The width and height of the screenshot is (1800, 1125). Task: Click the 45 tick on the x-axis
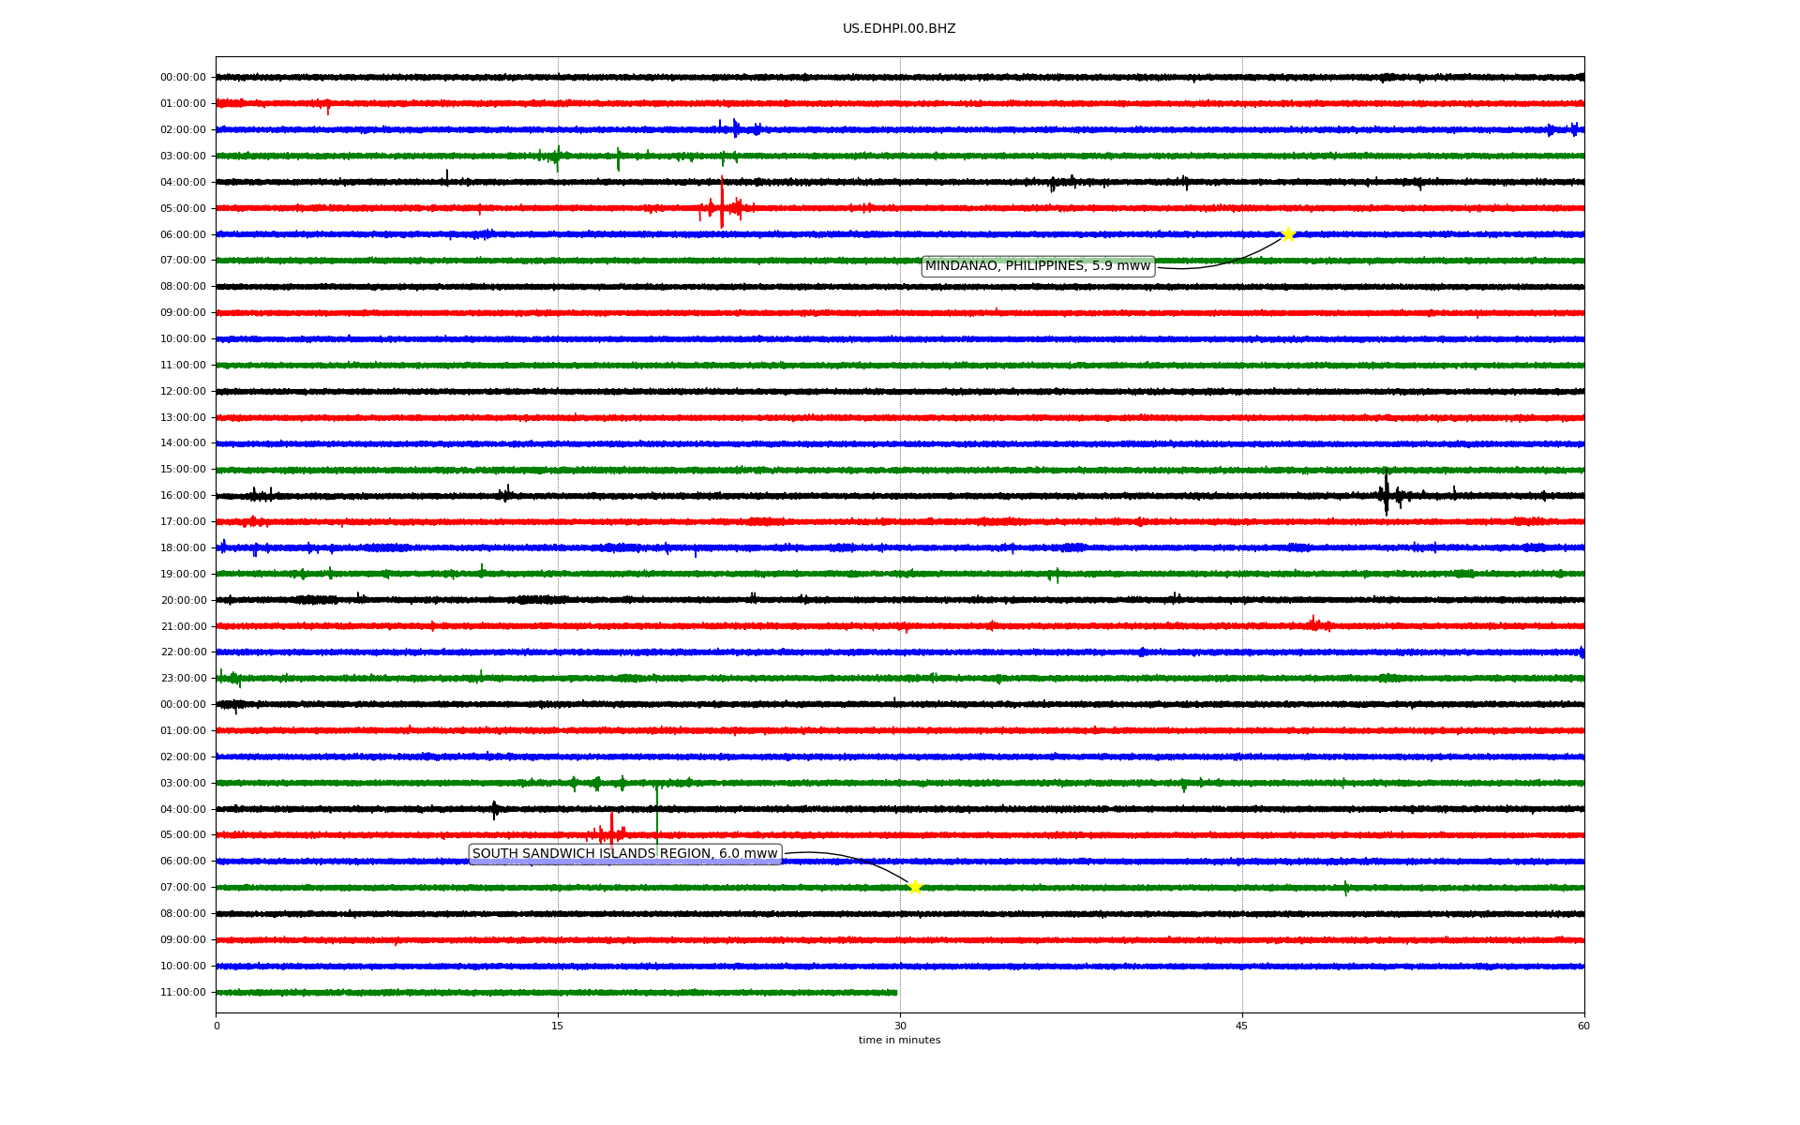[x=1242, y=1026]
